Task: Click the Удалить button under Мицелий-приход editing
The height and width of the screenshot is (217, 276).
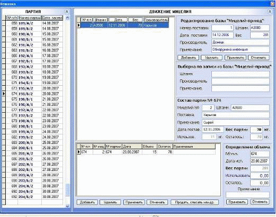Action: (x=211, y=58)
